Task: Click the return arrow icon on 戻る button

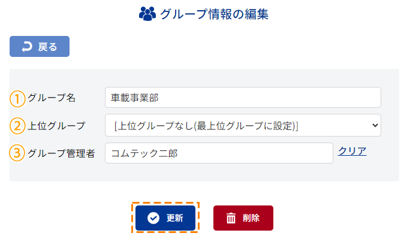Action: click(x=26, y=47)
